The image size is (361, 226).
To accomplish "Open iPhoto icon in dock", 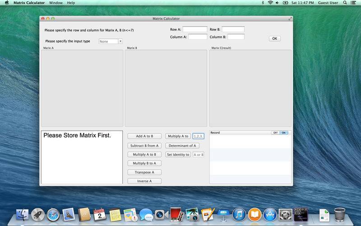I will (x=192, y=214).
